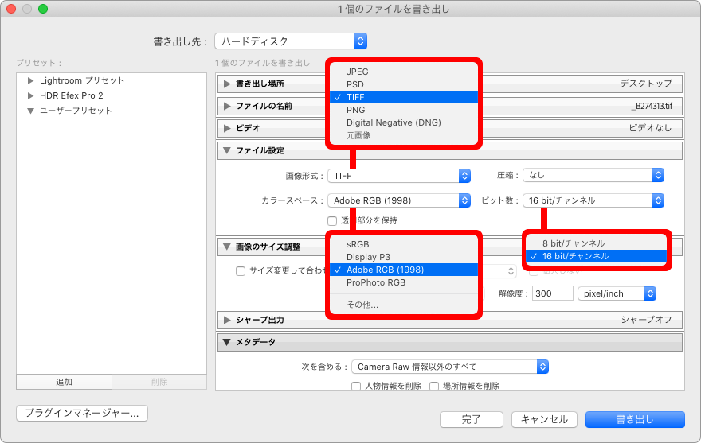Expand the HDR Efex Pro 2 presets
Image resolution: width=701 pixels, height=443 pixels.
(x=31, y=95)
